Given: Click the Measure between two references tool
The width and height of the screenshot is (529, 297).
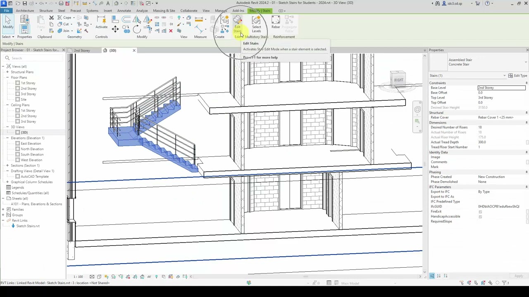Looking at the screenshot, I should point(199,19).
